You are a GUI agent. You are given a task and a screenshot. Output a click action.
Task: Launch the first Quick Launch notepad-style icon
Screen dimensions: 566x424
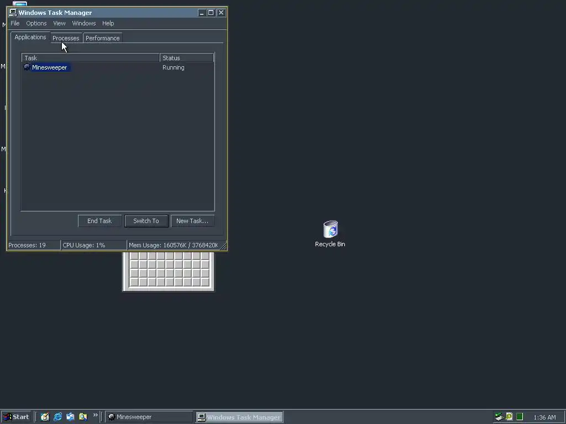pos(45,417)
